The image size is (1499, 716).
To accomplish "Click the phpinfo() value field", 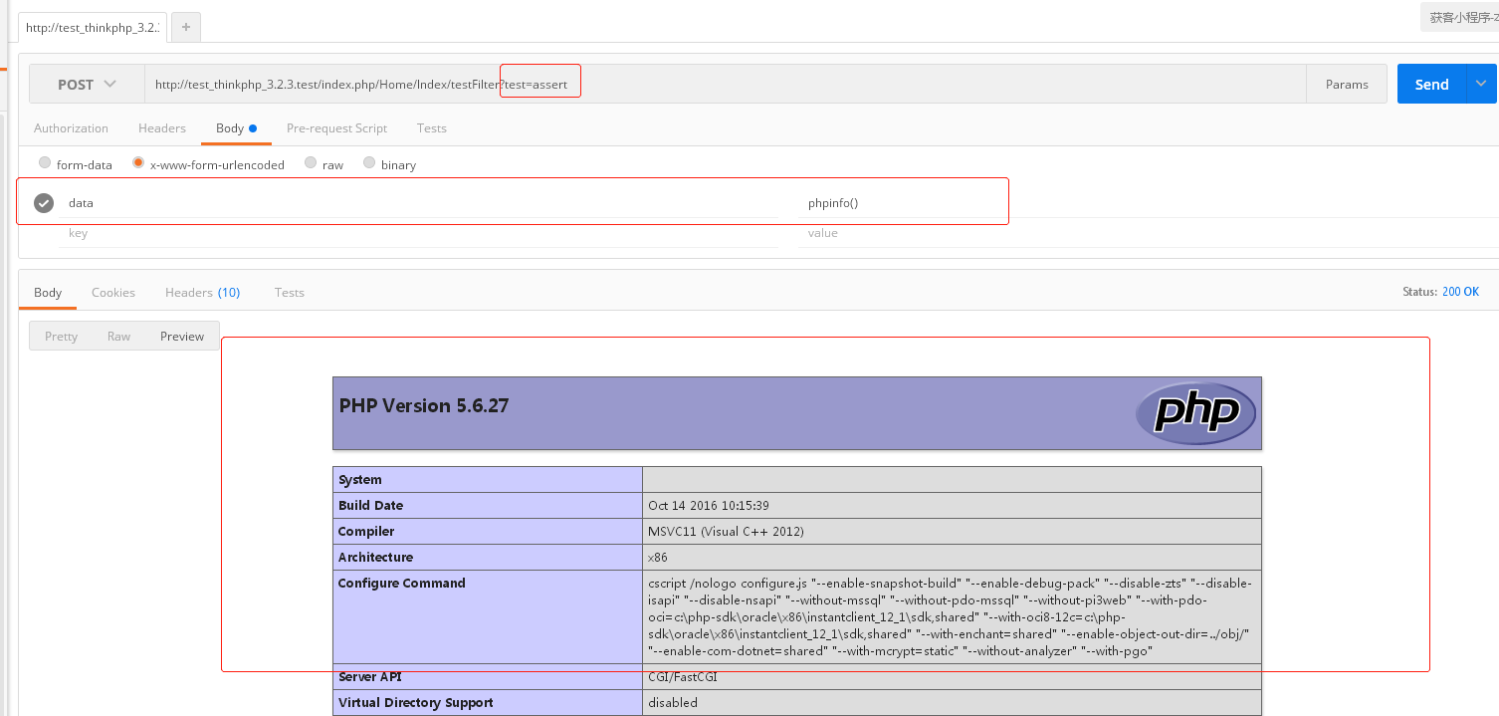I will pos(1148,203).
